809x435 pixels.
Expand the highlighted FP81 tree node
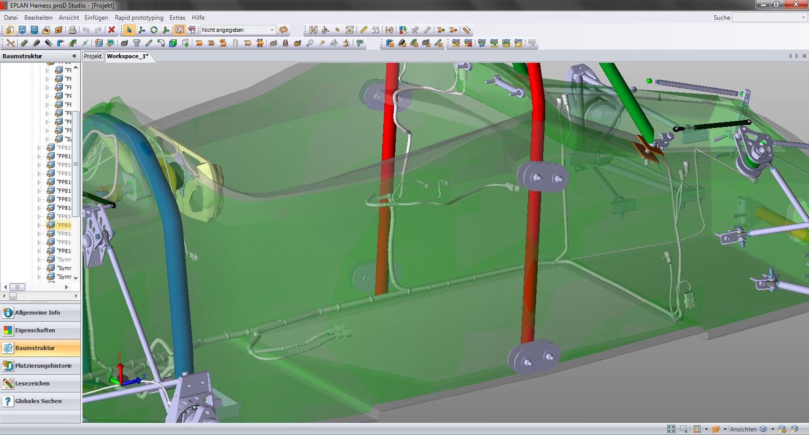(39, 225)
